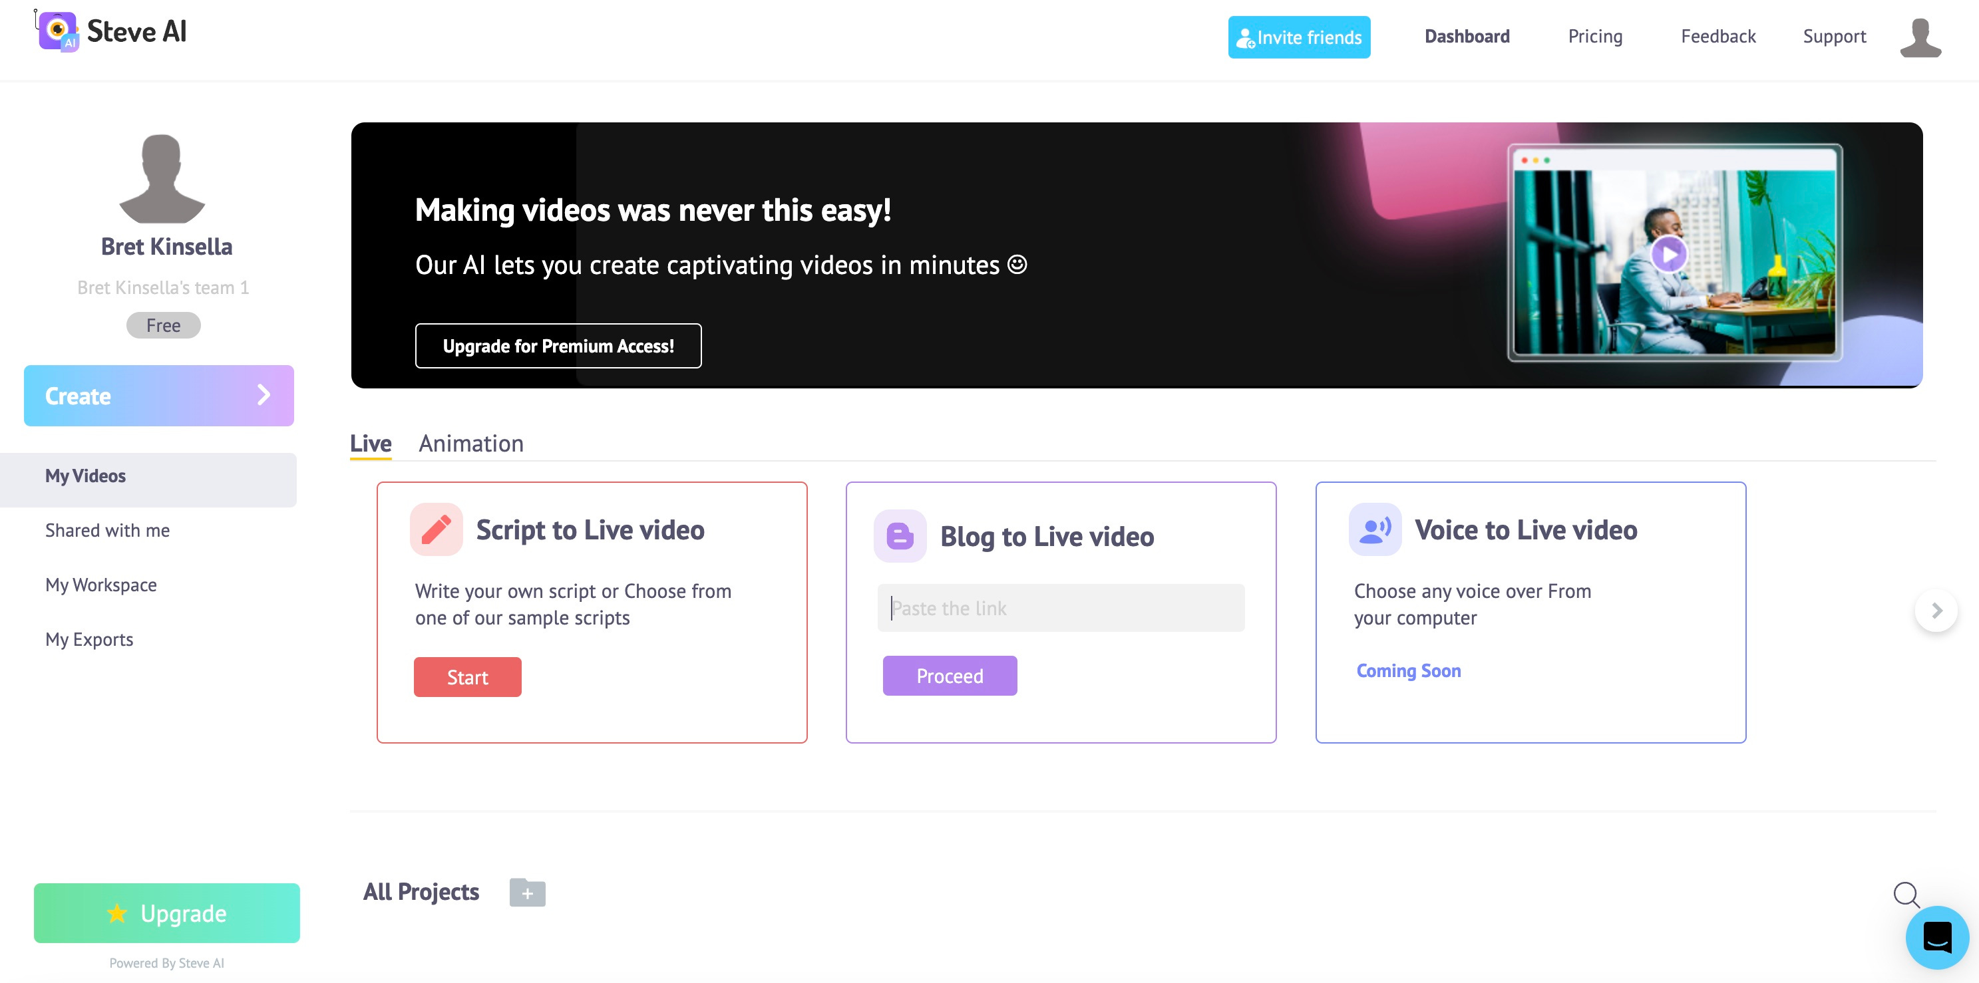This screenshot has width=1979, height=983.
Task: Open the Dashboard page
Action: coord(1467,37)
